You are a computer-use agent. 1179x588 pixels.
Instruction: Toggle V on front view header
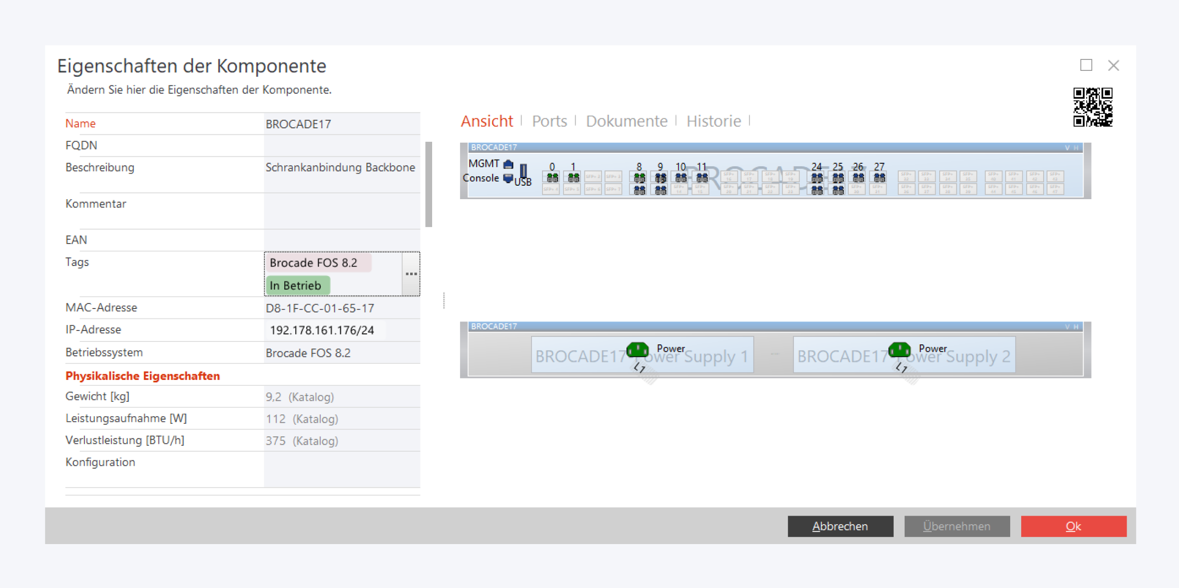tap(1067, 148)
